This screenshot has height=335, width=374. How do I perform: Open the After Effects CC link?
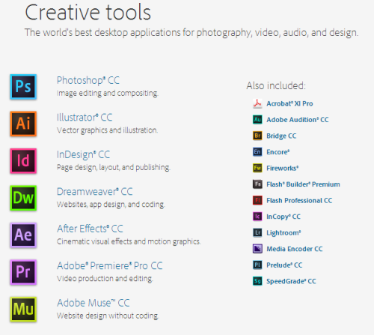(90, 229)
